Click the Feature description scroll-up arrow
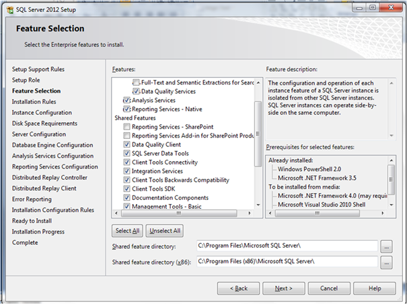This screenshot has height=304, width=407. click(392, 83)
